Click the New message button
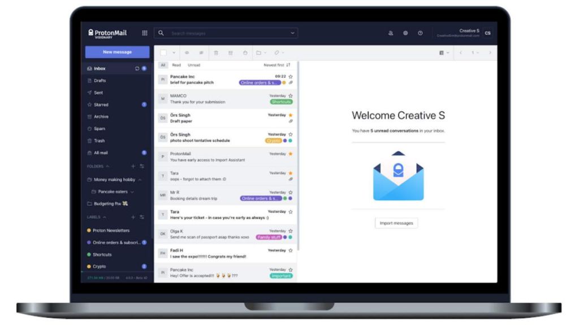Viewport: 579px width, 325px height. click(x=117, y=52)
